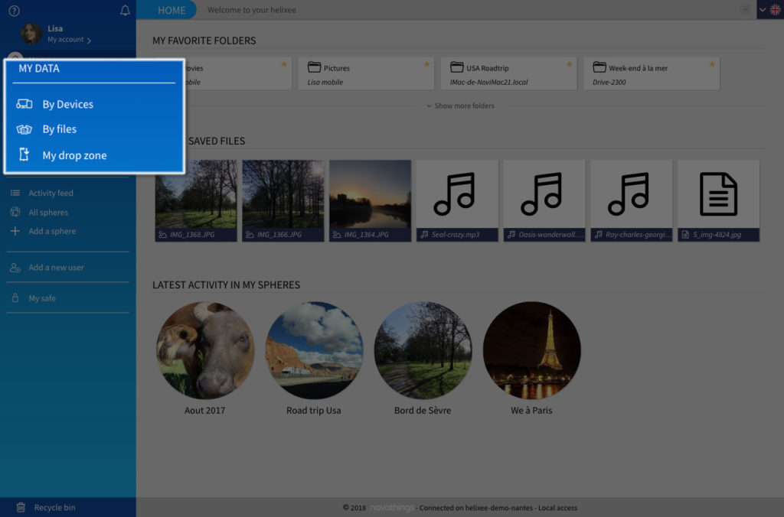Click the S_img-4824.jpg document icon
The image size is (784, 517).
coord(718,193)
